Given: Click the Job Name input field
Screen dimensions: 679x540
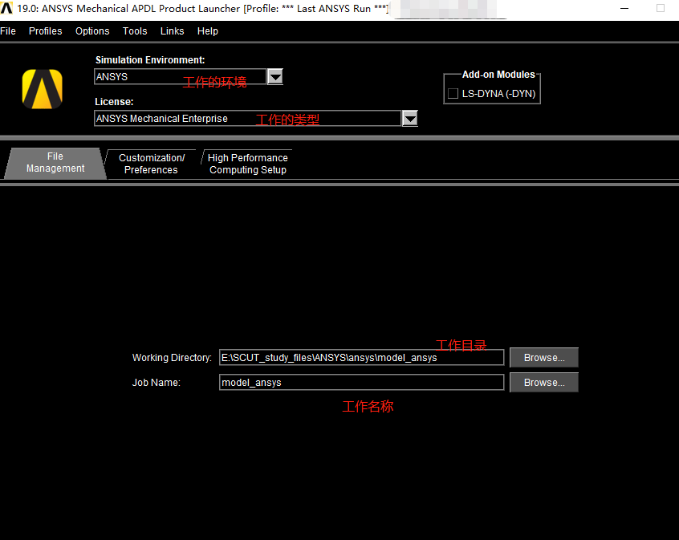Looking at the screenshot, I should 362,383.
